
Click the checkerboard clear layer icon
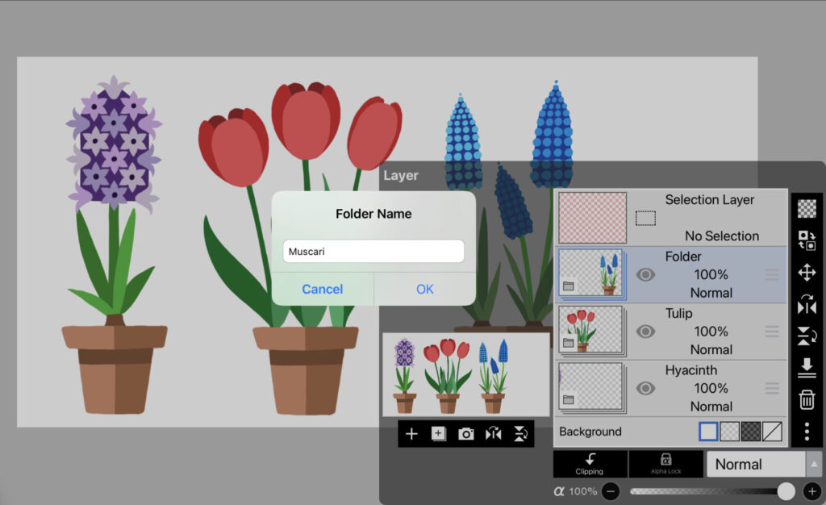(x=807, y=208)
